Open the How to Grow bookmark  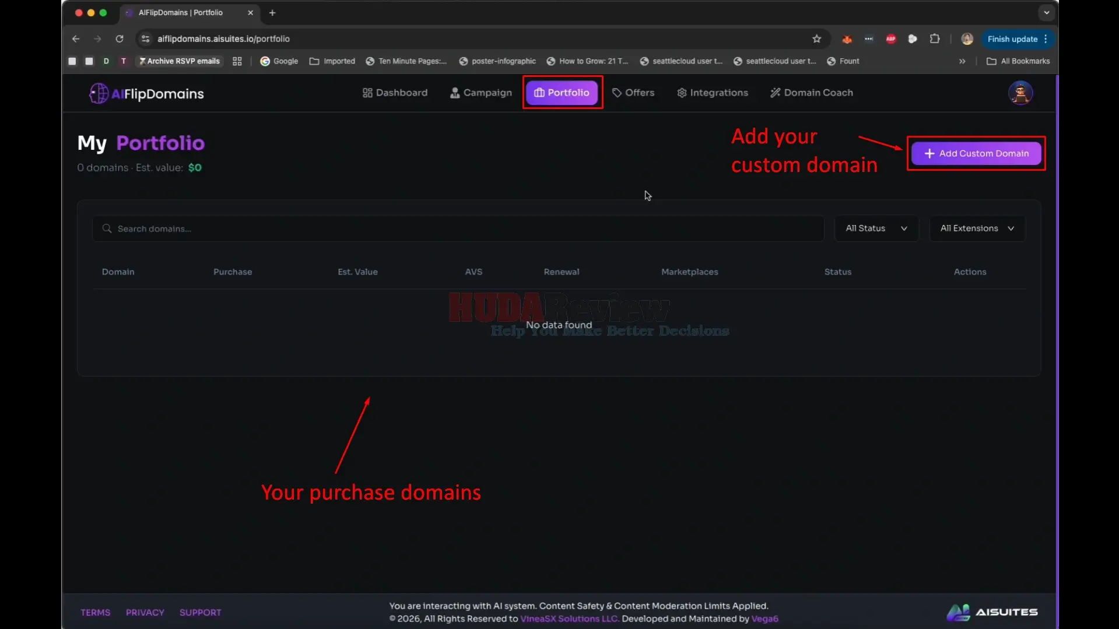click(x=587, y=61)
